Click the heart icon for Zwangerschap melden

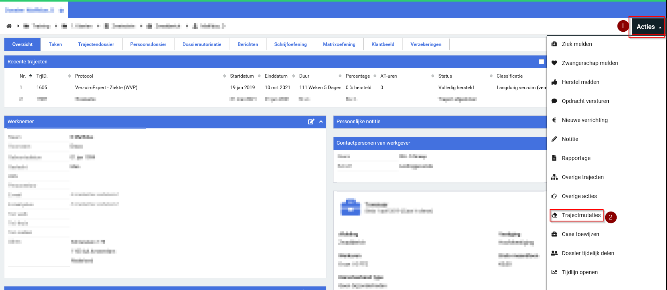tap(554, 63)
